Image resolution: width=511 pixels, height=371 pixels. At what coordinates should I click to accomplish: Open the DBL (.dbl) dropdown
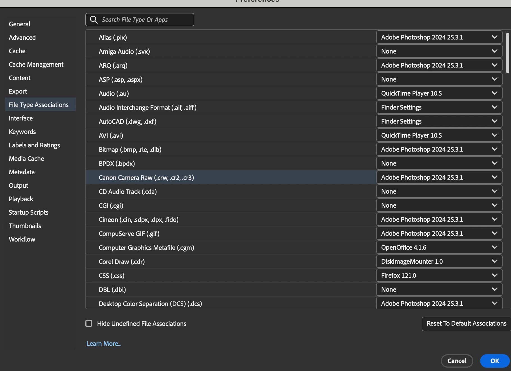click(439, 289)
